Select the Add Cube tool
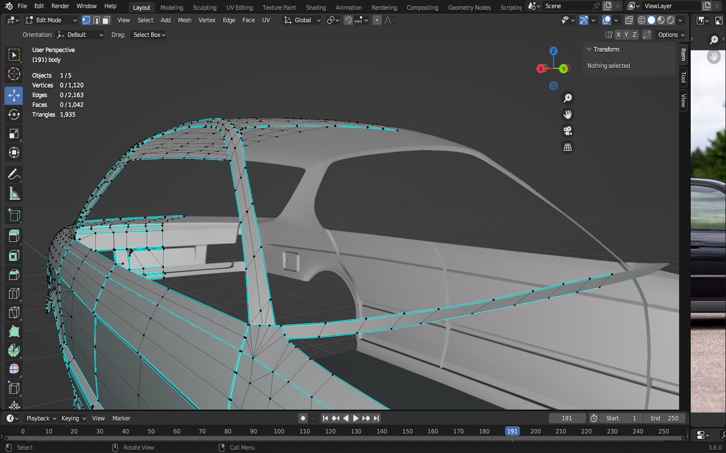 [x=14, y=215]
